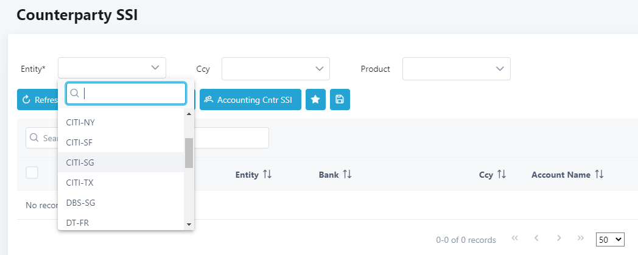Expand the Product dropdown
This screenshot has height=255, width=638.
(x=456, y=69)
